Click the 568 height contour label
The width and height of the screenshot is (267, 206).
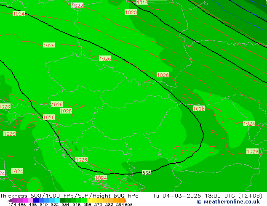pyautogui.click(x=147, y=173)
